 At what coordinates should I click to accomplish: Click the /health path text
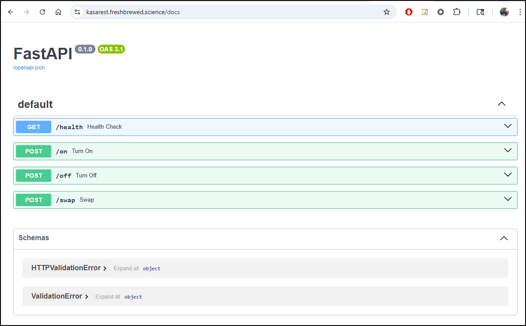69,127
